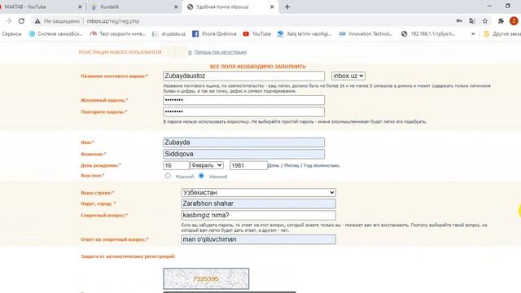The height and width of the screenshot is (293, 521).
Task: Click the first name field Zubayda
Action: pos(244,142)
